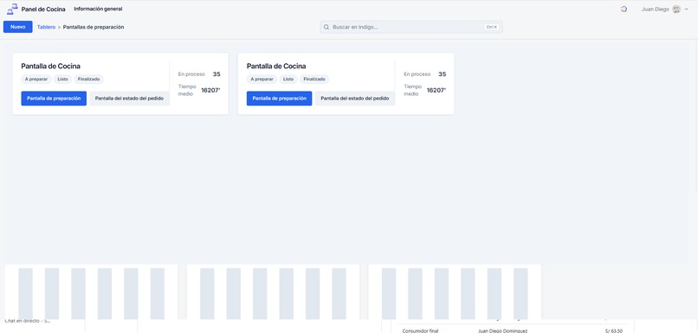Click the A preparar tag in left card
The image size is (698, 333).
[x=36, y=79]
